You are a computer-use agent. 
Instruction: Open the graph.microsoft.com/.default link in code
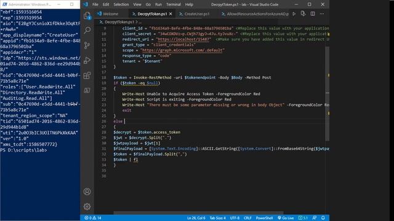pos(182,50)
